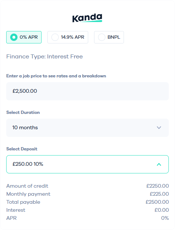
Task: Click the 14.9% APR label text
Action: tap(73, 37)
